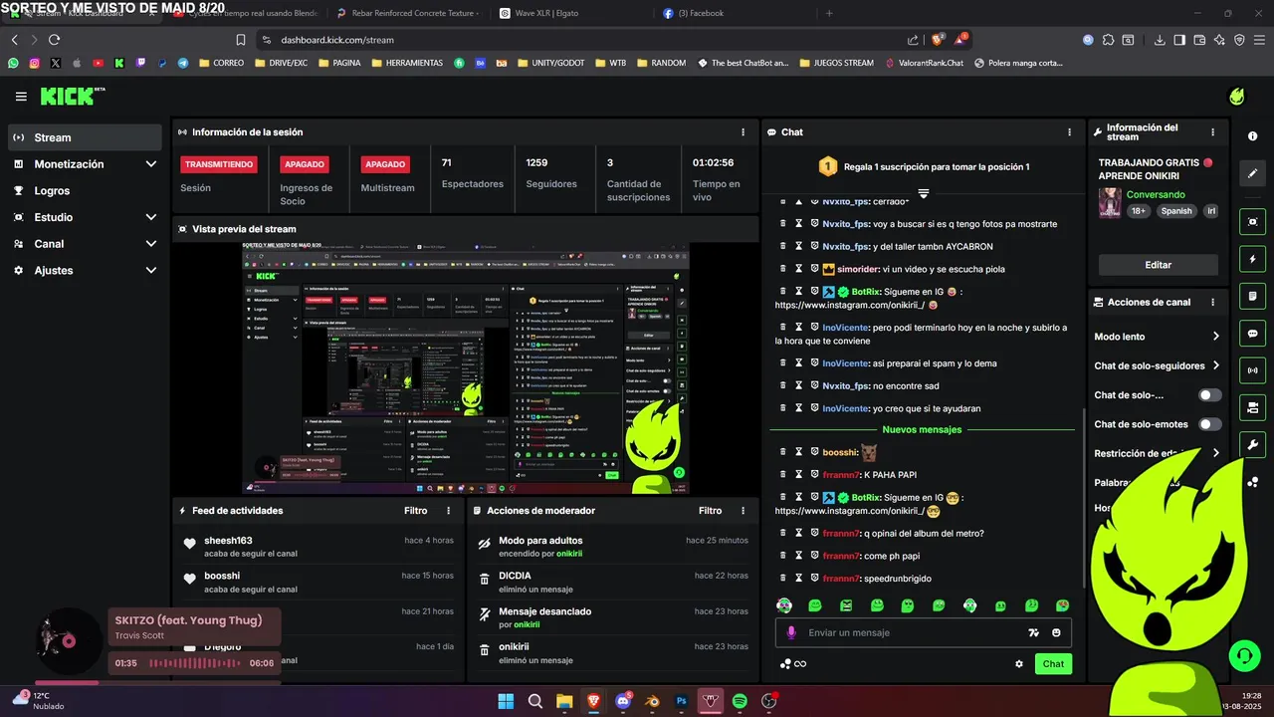Toggle the lightning activity feed widget icon
The height and width of the screenshot is (717, 1274).
click(x=1252, y=259)
